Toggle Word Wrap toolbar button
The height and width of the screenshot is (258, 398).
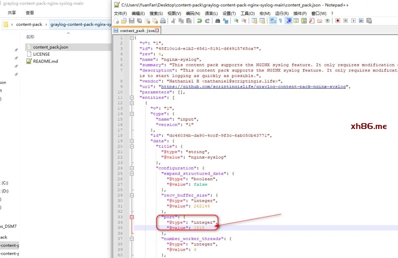pos(272,21)
